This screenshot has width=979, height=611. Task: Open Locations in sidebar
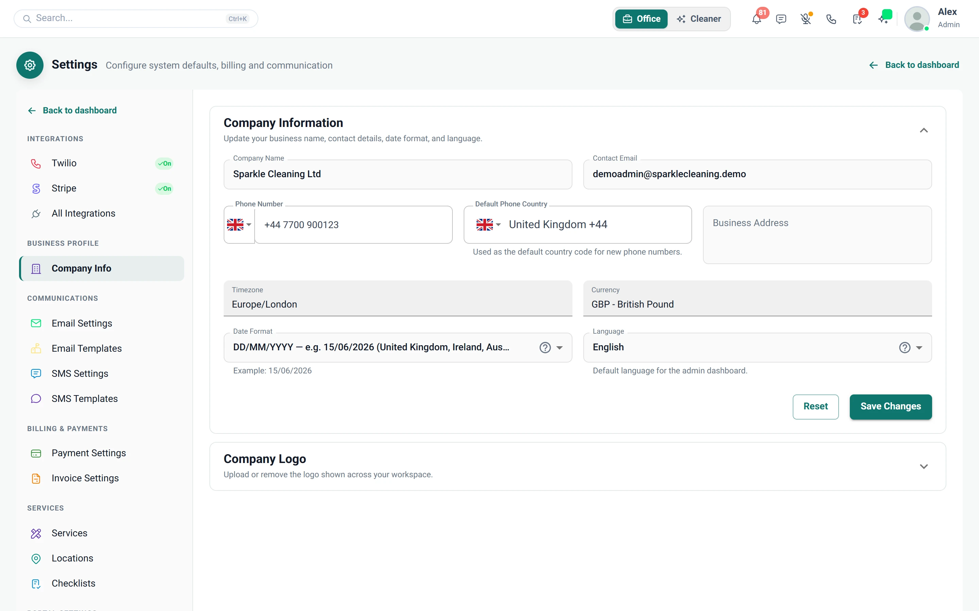(x=102, y=558)
